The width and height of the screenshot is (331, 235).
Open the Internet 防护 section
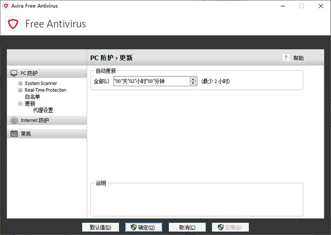(x=35, y=120)
